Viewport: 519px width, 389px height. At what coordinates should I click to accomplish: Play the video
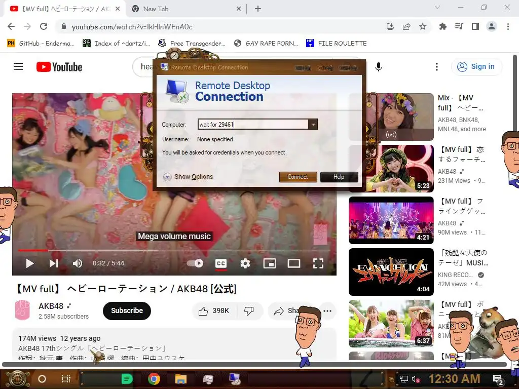[30, 263]
